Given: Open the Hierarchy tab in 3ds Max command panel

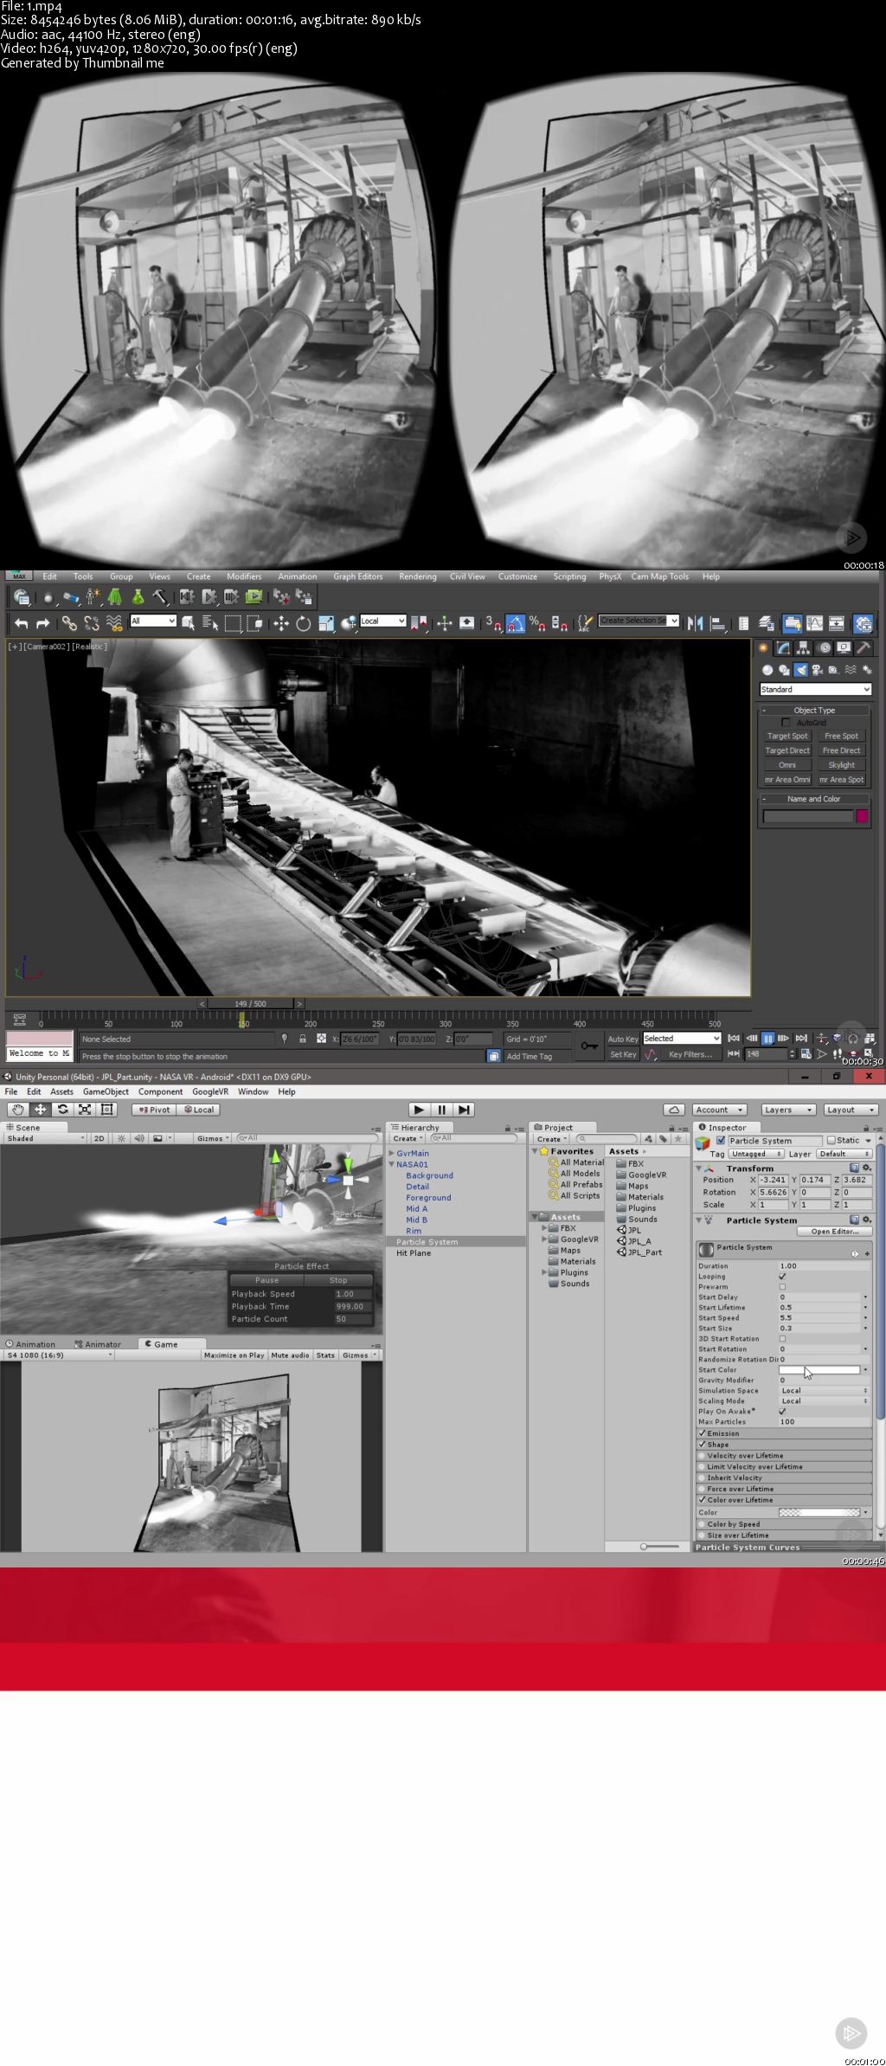Looking at the screenshot, I should pos(803,647).
